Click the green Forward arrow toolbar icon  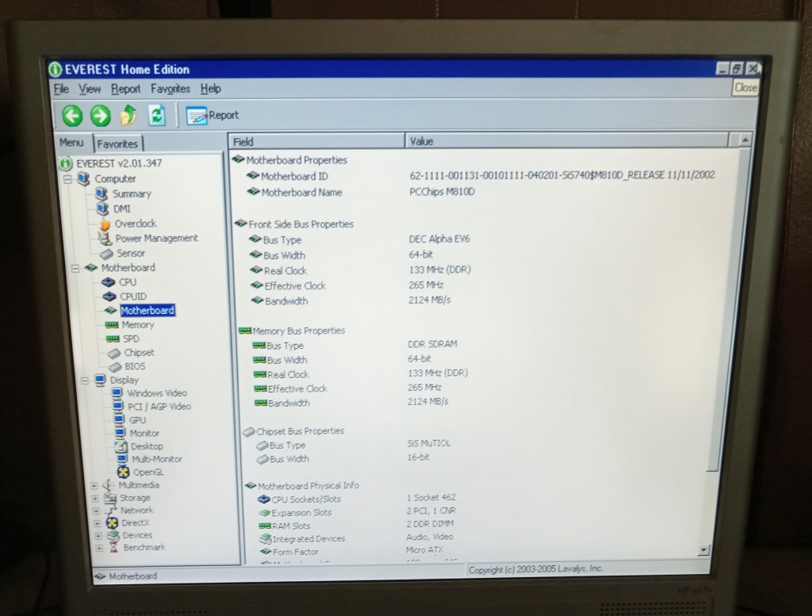pyautogui.click(x=100, y=116)
